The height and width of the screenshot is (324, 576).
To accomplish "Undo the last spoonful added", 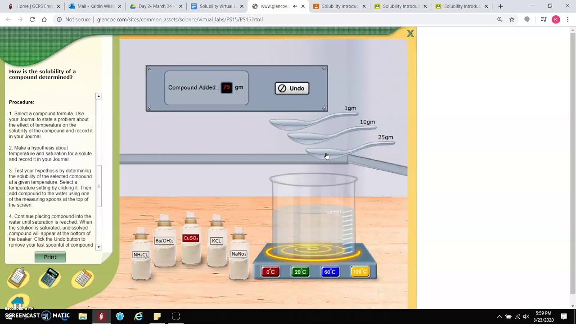I will [x=292, y=88].
